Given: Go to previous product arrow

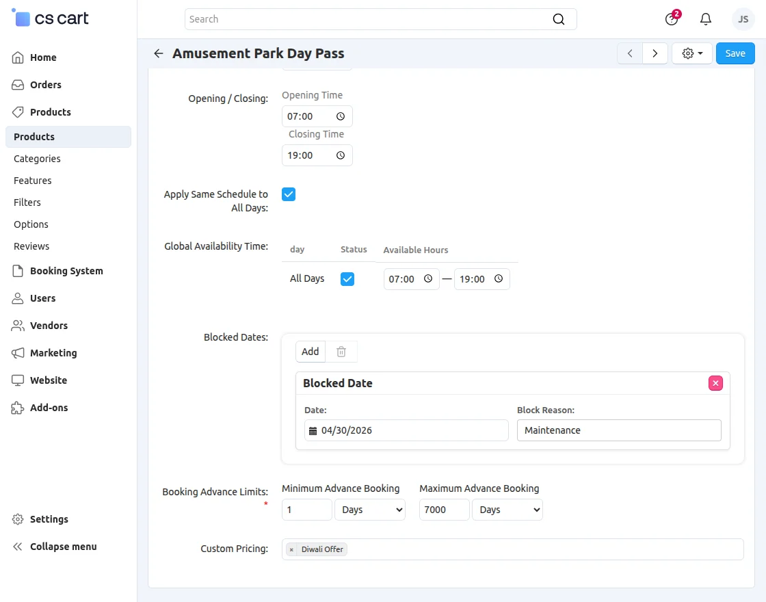Looking at the screenshot, I should (630, 53).
